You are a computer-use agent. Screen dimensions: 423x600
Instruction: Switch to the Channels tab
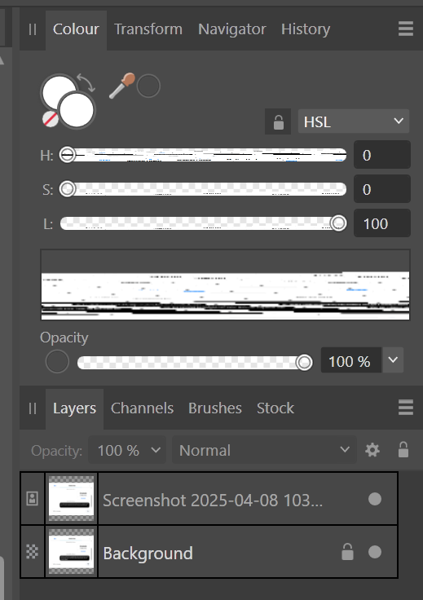(142, 408)
